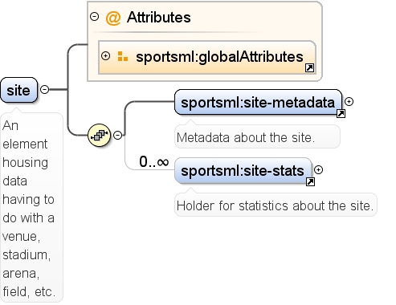
Task: Click the sequence compositor icon
Action: 100,135
